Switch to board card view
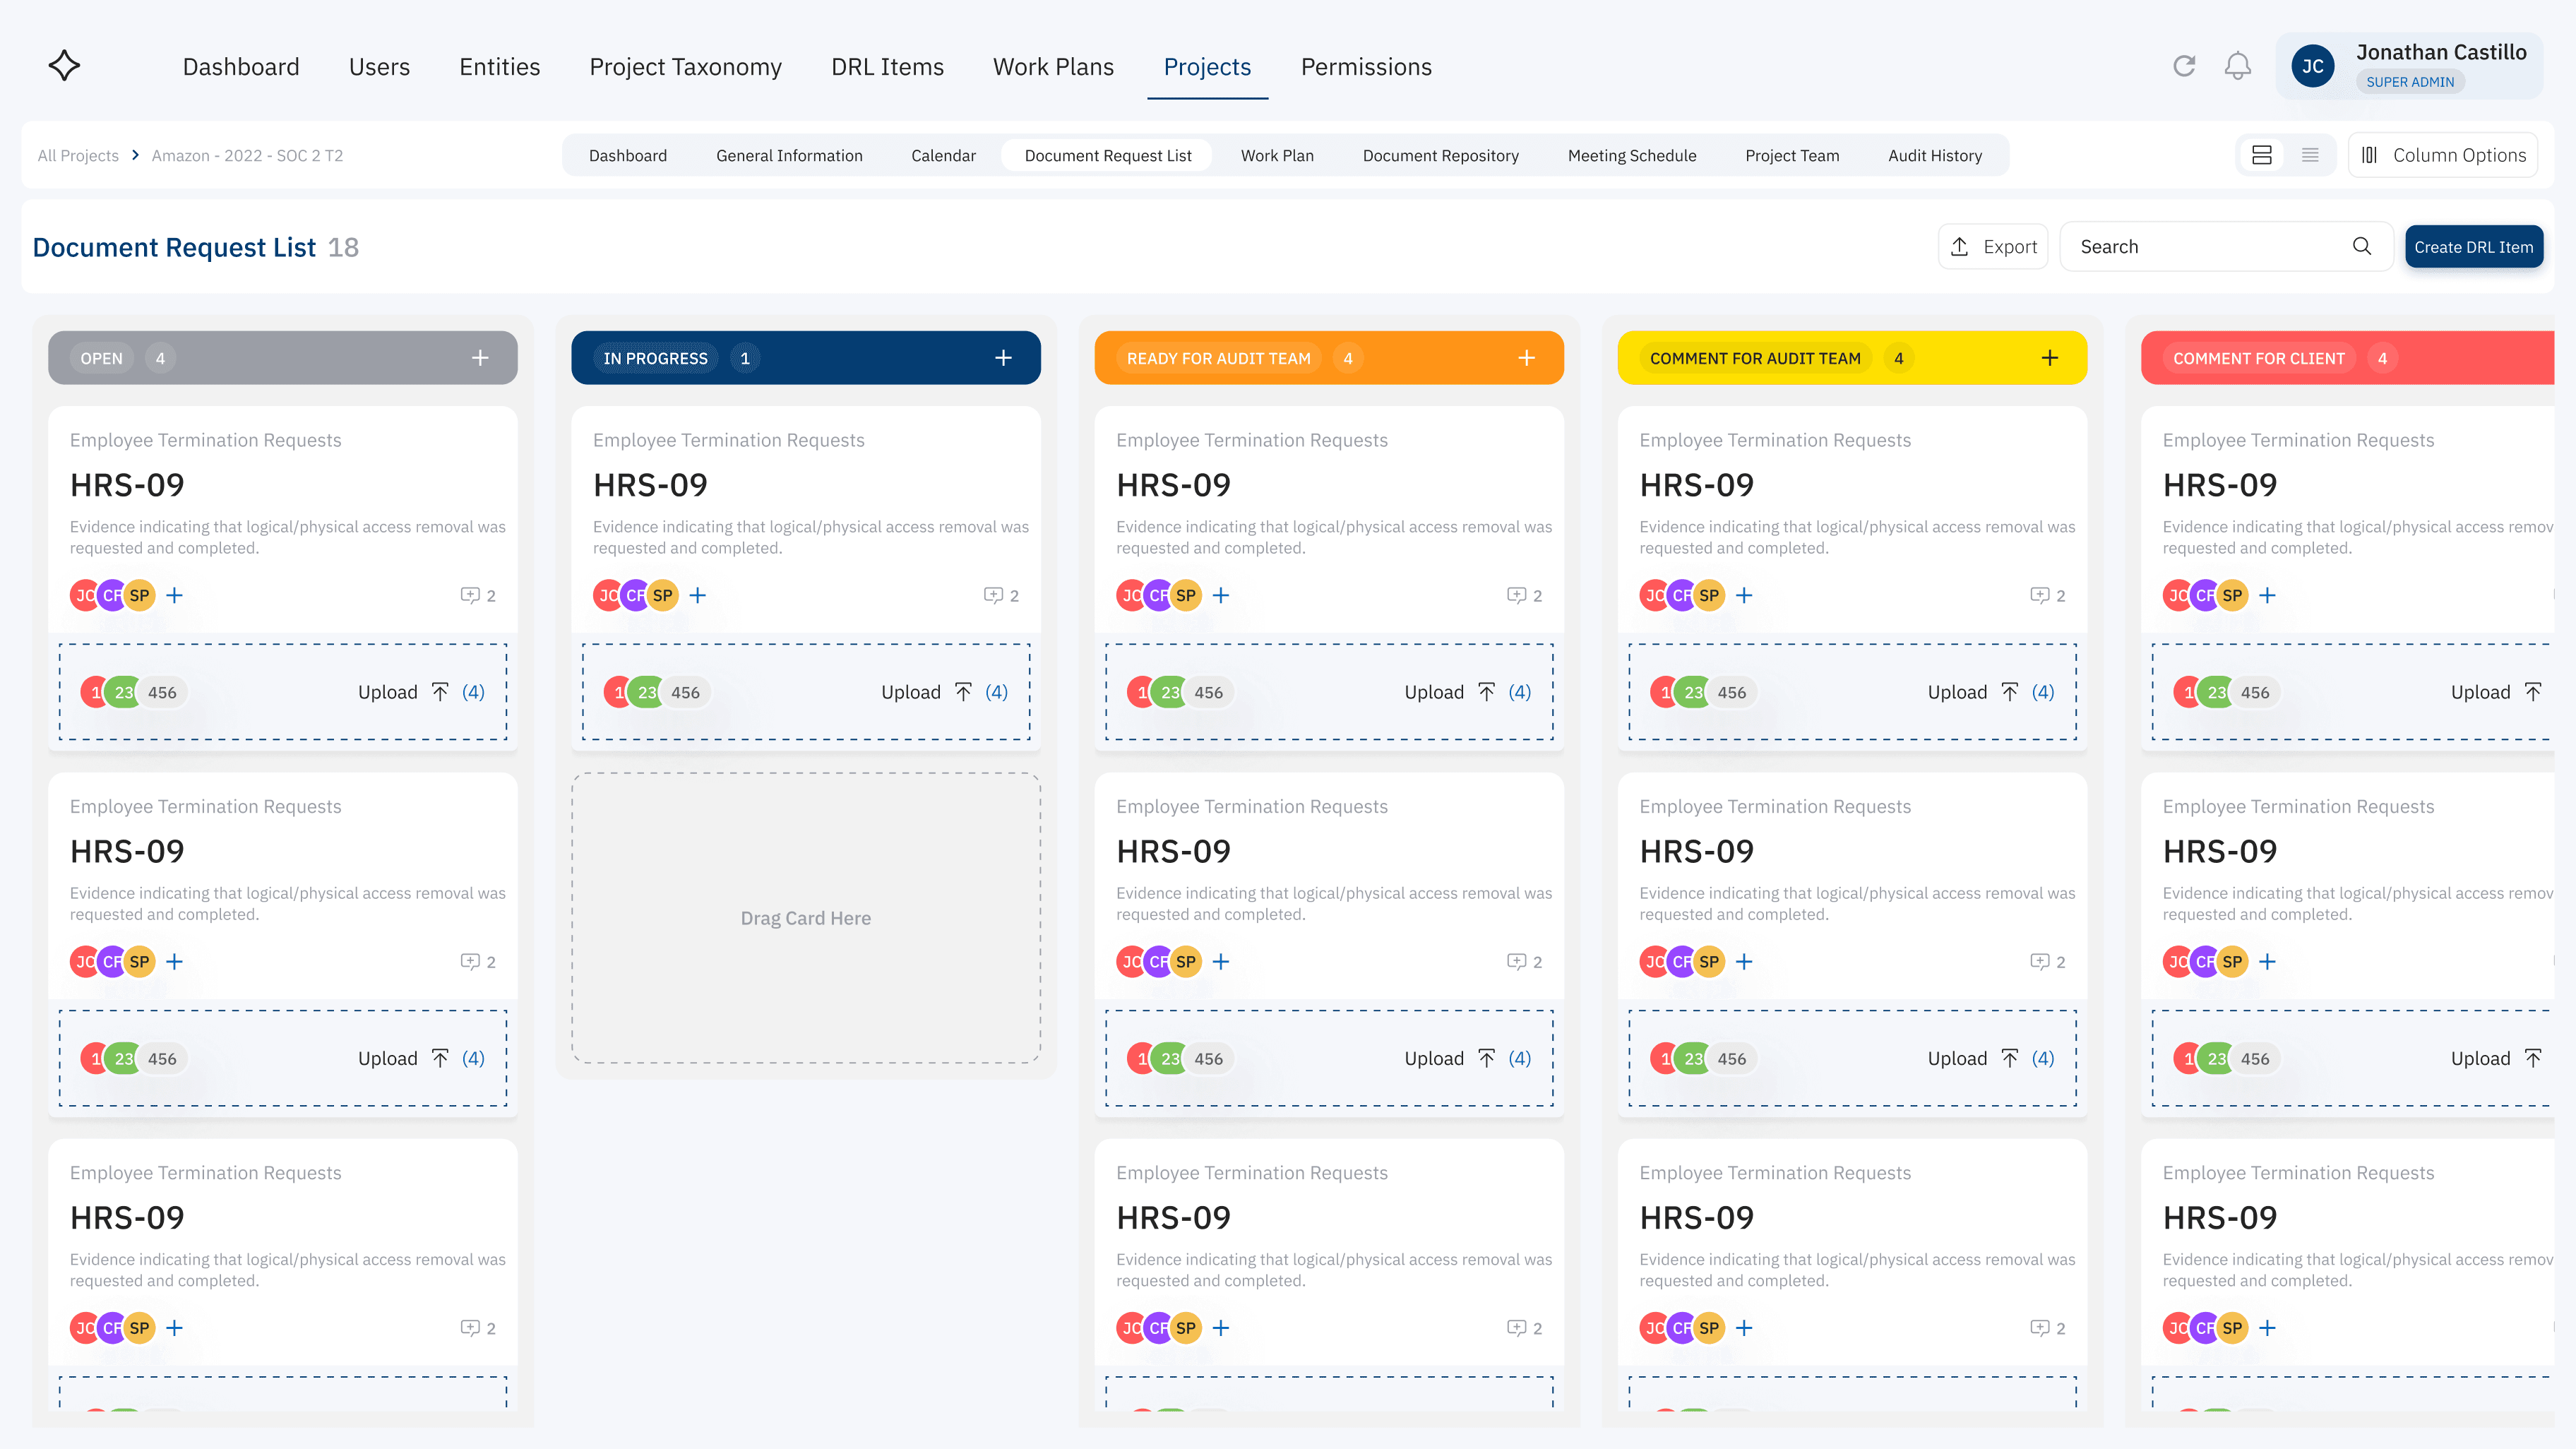This screenshot has width=2576, height=1449. pos(2262,155)
